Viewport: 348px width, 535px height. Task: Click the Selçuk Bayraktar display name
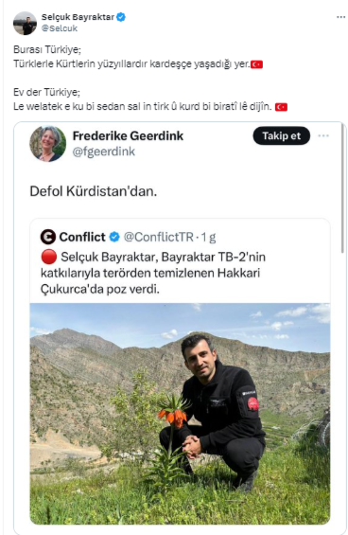tap(78, 17)
